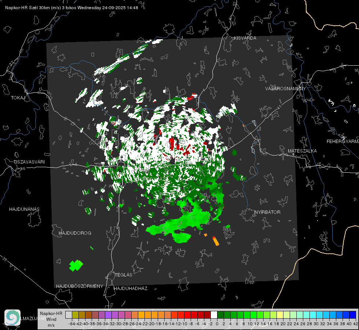Select the KISVÁRDA city label
Viewport: 359px width, 330px height.
click(x=245, y=38)
